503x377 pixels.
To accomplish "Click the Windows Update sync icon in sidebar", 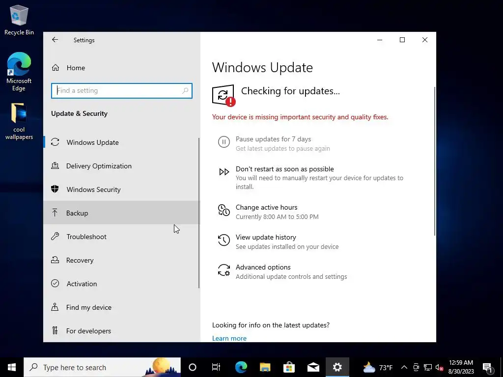I will [x=55, y=142].
